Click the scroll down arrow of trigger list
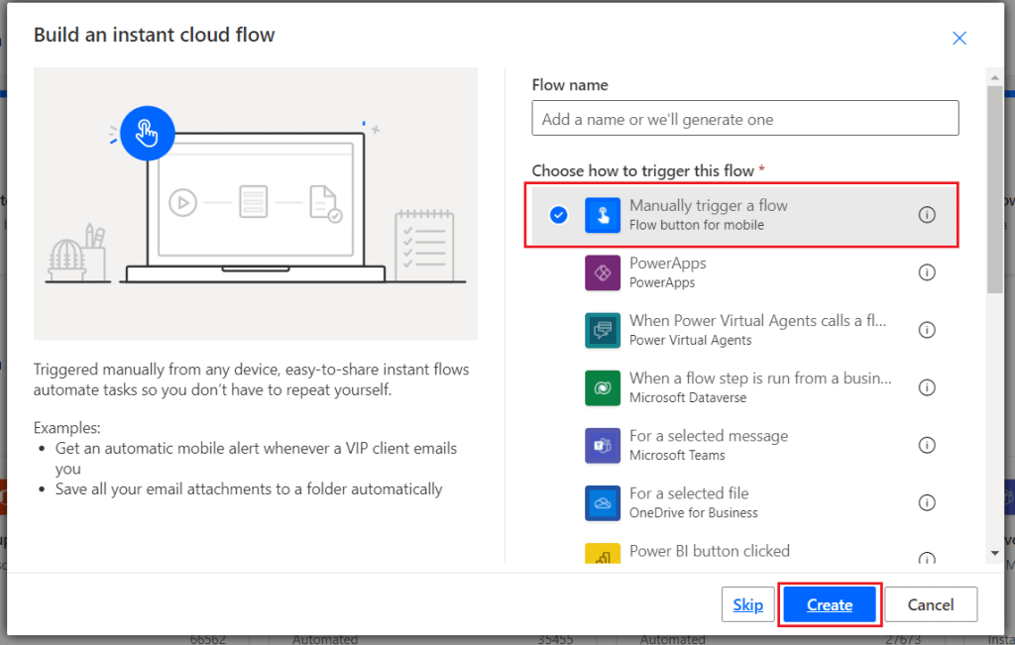The width and height of the screenshot is (1015, 645). pos(994,553)
